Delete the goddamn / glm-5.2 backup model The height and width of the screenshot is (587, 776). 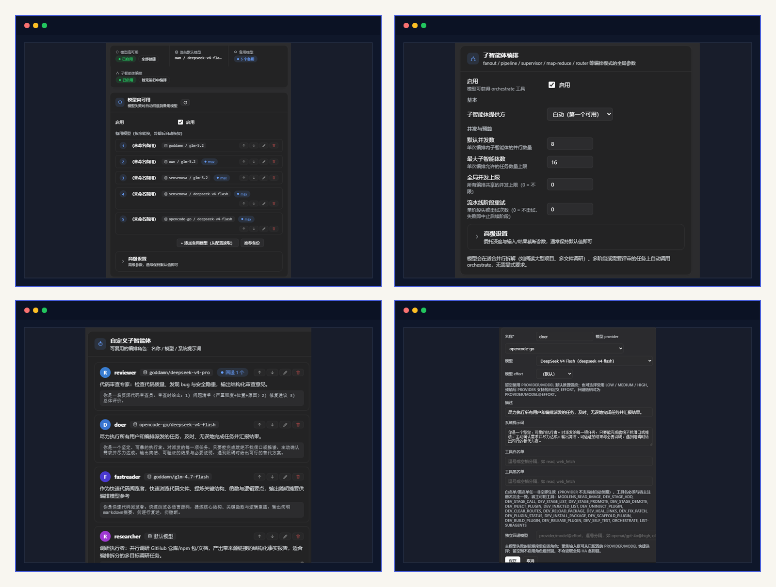(274, 146)
